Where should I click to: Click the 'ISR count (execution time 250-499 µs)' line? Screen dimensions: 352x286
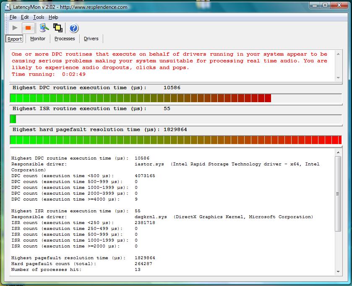click(x=75, y=229)
